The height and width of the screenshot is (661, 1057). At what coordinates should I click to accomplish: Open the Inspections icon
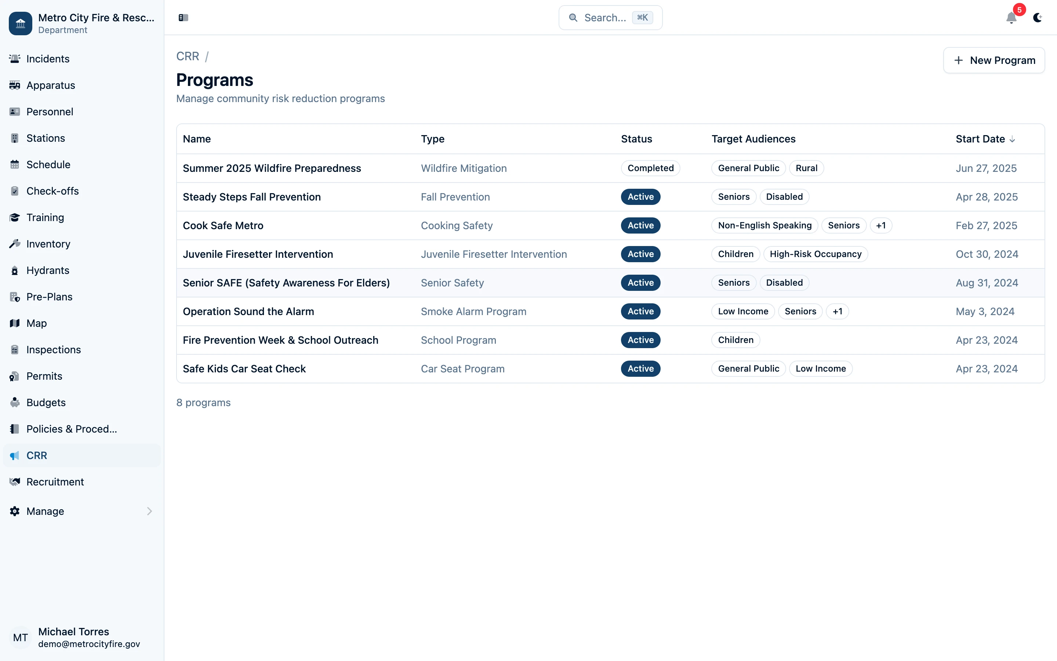pyautogui.click(x=15, y=349)
